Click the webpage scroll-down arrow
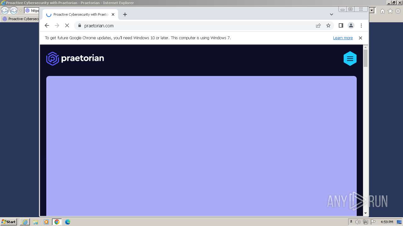The height and width of the screenshot is (226, 403). coord(366,213)
